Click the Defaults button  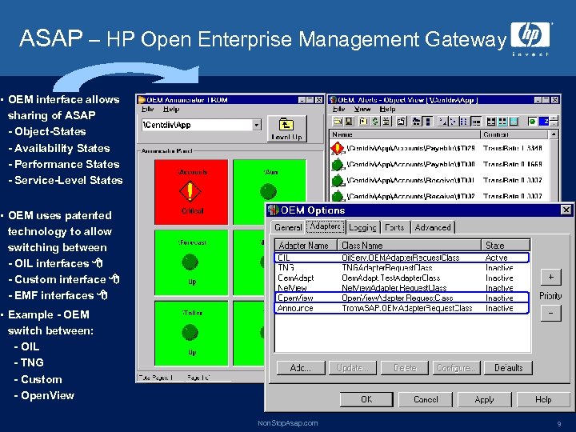[x=509, y=368]
